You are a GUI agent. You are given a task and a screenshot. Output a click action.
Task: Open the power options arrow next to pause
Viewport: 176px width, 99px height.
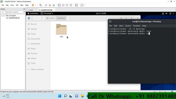[x=35, y=5]
